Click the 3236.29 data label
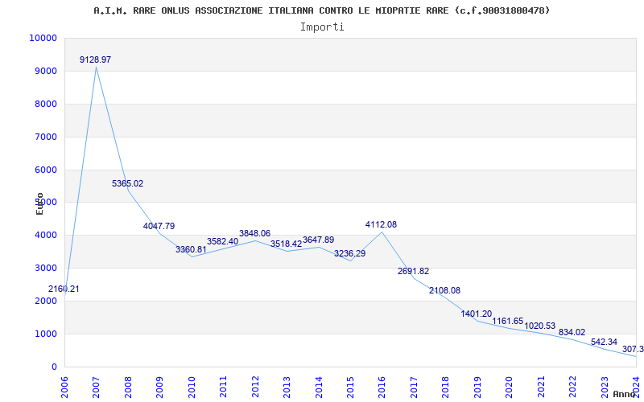644x402 pixels. point(350,253)
